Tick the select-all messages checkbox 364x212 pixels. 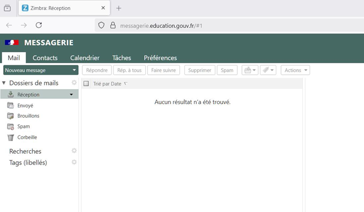point(86,84)
